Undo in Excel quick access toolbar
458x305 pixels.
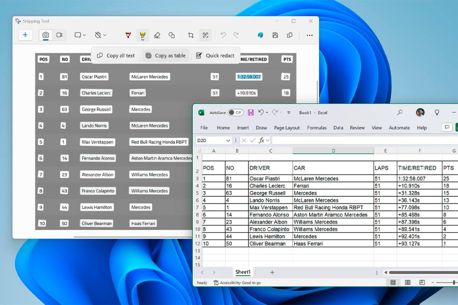pos(261,112)
